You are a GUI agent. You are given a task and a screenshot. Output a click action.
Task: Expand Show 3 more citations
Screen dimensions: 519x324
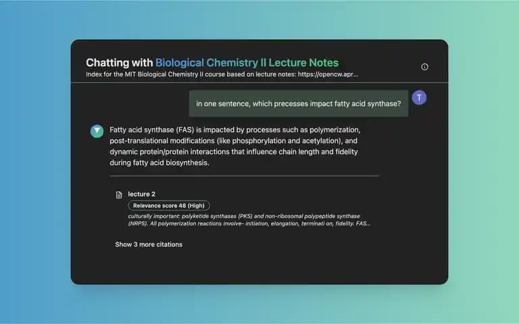tap(149, 244)
